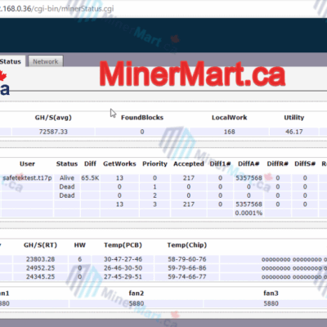Click the LocalWork header
This screenshot has height=327, width=327.
click(x=229, y=118)
